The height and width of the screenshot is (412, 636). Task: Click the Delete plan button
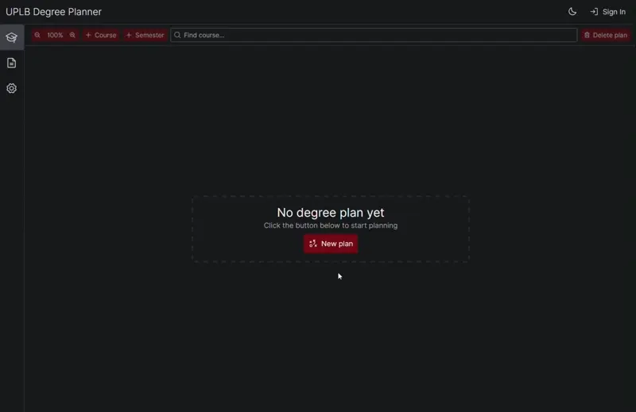pyautogui.click(x=606, y=35)
